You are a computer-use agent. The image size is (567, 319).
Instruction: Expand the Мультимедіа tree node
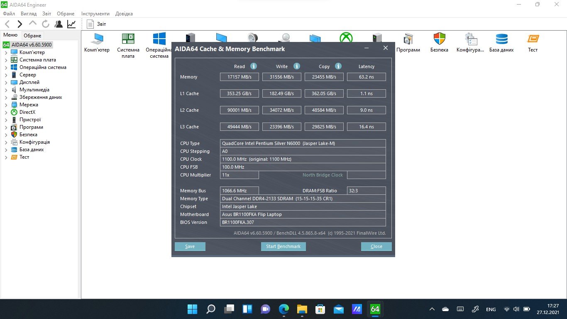[6, 90]
